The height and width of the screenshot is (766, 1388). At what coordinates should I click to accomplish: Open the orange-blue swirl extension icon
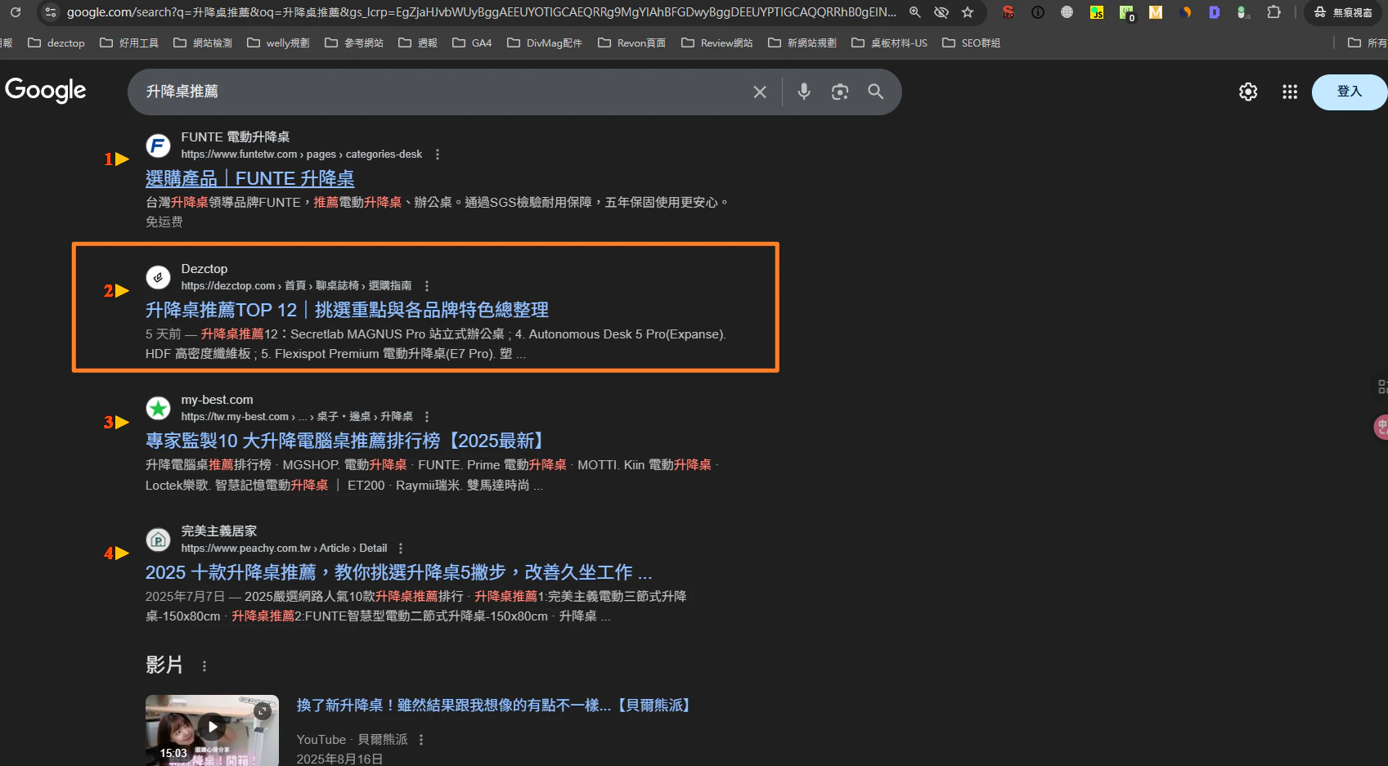1185,12
